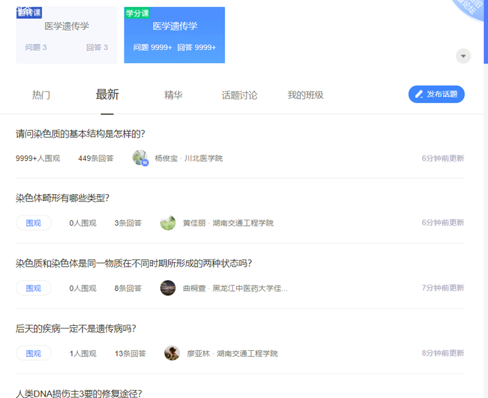Click author 廖亚林's name
This screenshot has width=488, height=398.
coord(198,353)
